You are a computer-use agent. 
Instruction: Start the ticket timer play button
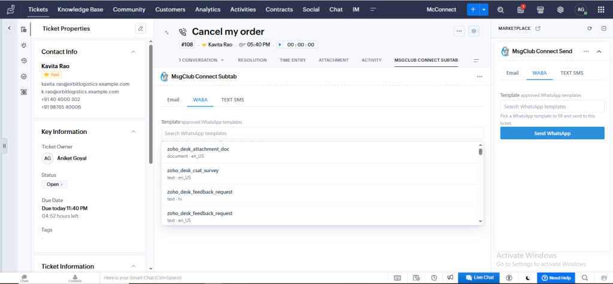[x=280, y=44]
